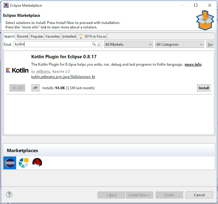Click the Installs: 94.8K text
Screen dimensions: 218x204
tap(53, 88)
